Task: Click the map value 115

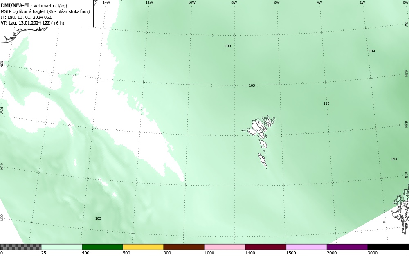Action: pyautogui.click(x=326, y=103)
